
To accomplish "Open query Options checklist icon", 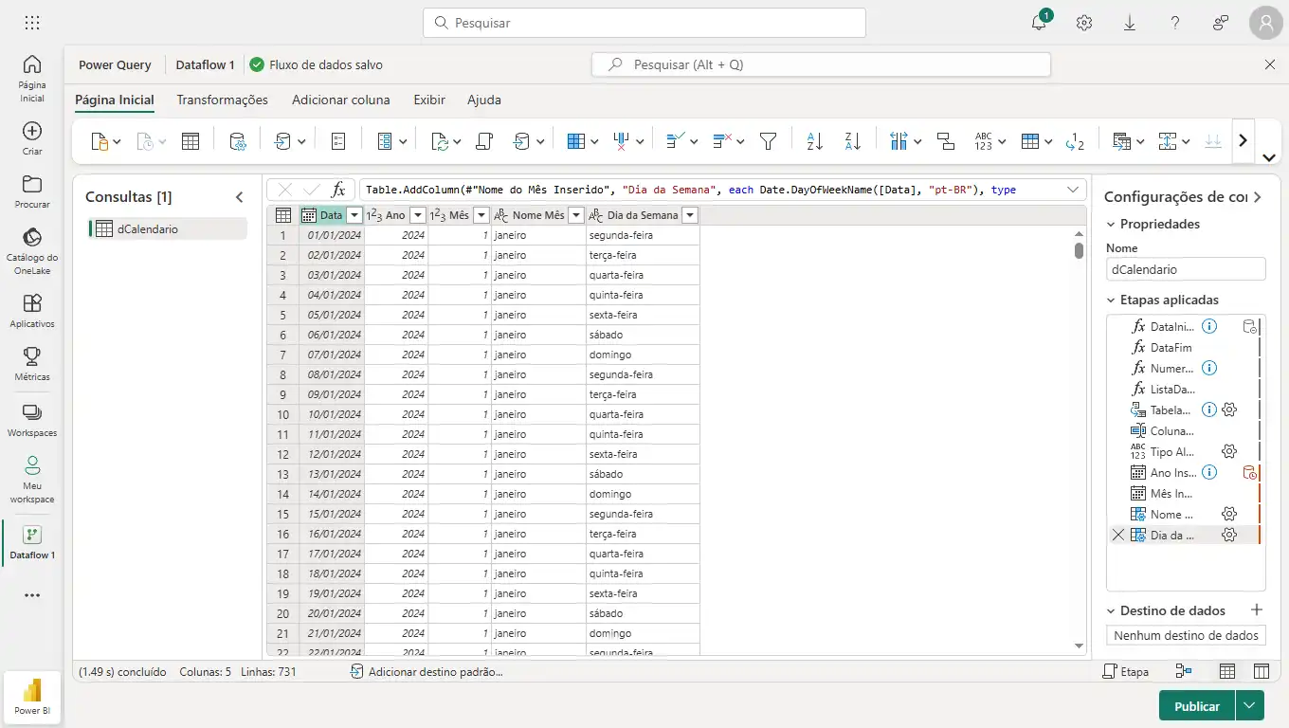I will [x=338, y=141].
